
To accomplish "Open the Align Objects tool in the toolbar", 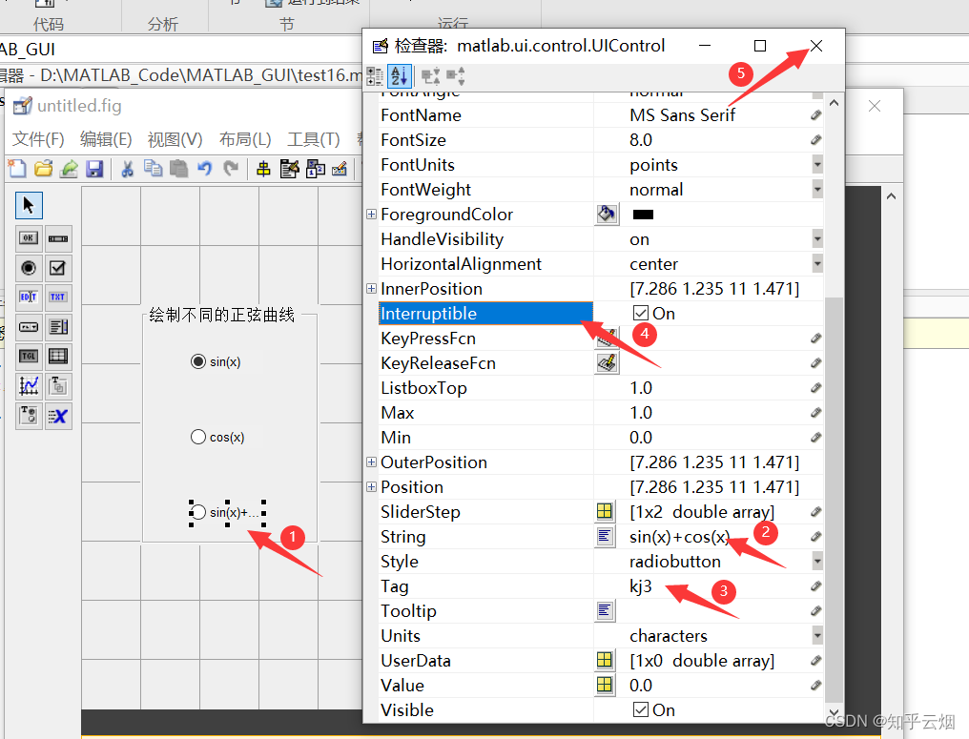I will tap(262, 169).
